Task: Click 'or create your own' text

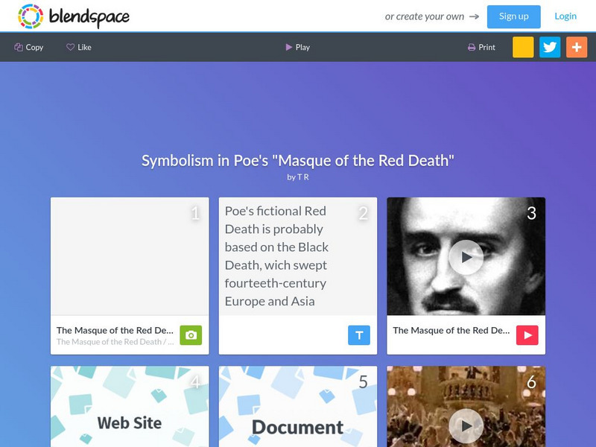Action: click(x=424, y=16)
